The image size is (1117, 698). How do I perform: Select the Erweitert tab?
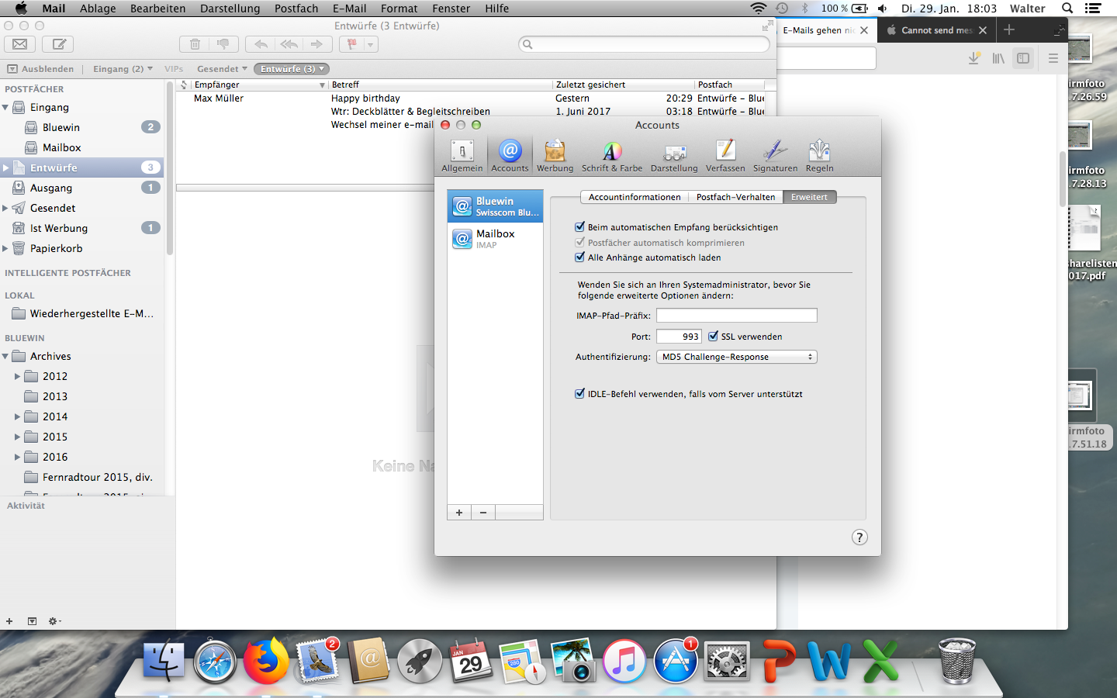pyautogui.click(x=809, y=197)
